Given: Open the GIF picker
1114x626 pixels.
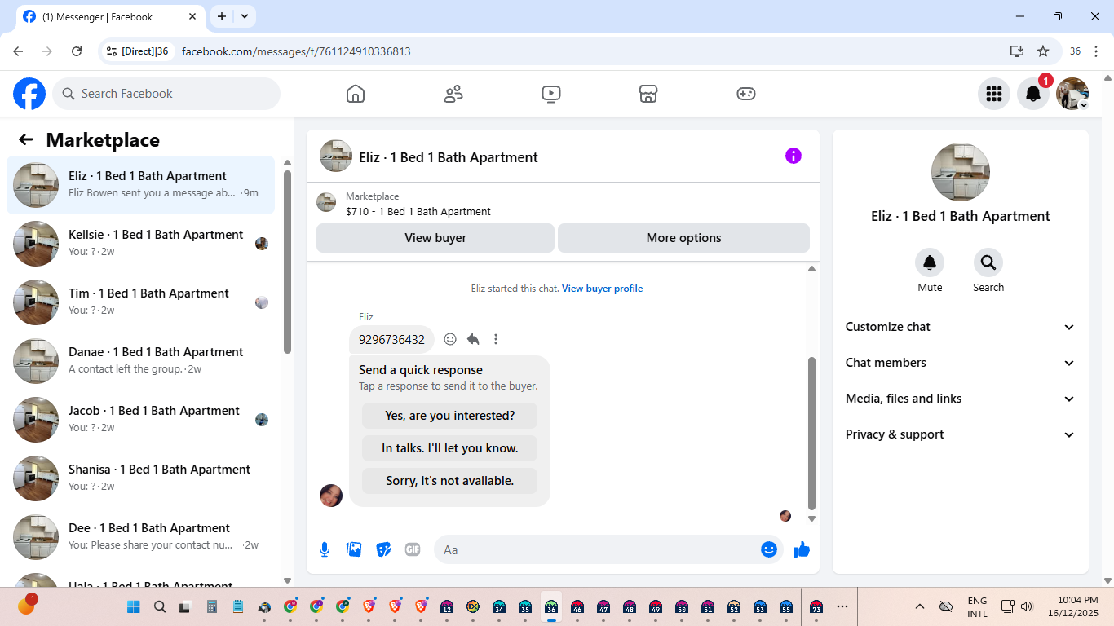Looking at the screenshot, I should (413, 549).
